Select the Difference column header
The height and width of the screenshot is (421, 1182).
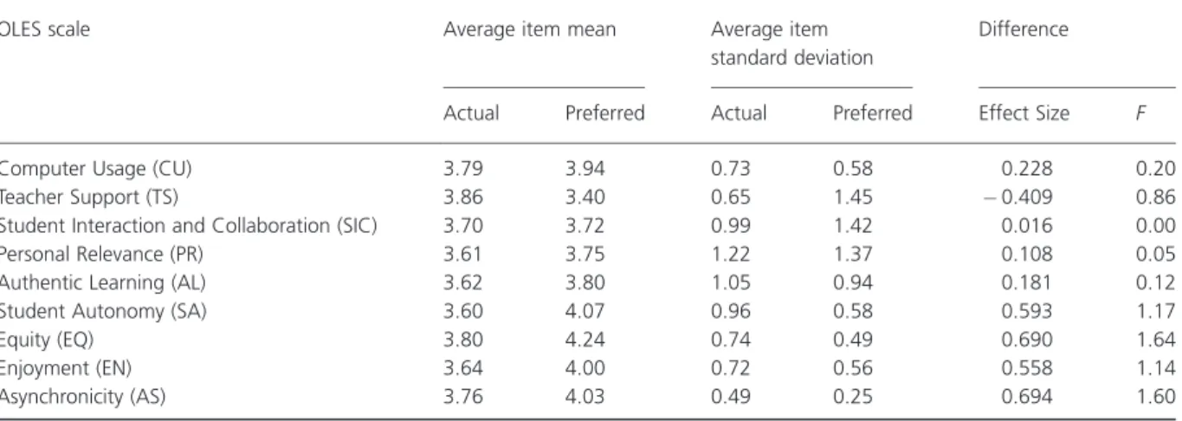tap(1014, 30)
